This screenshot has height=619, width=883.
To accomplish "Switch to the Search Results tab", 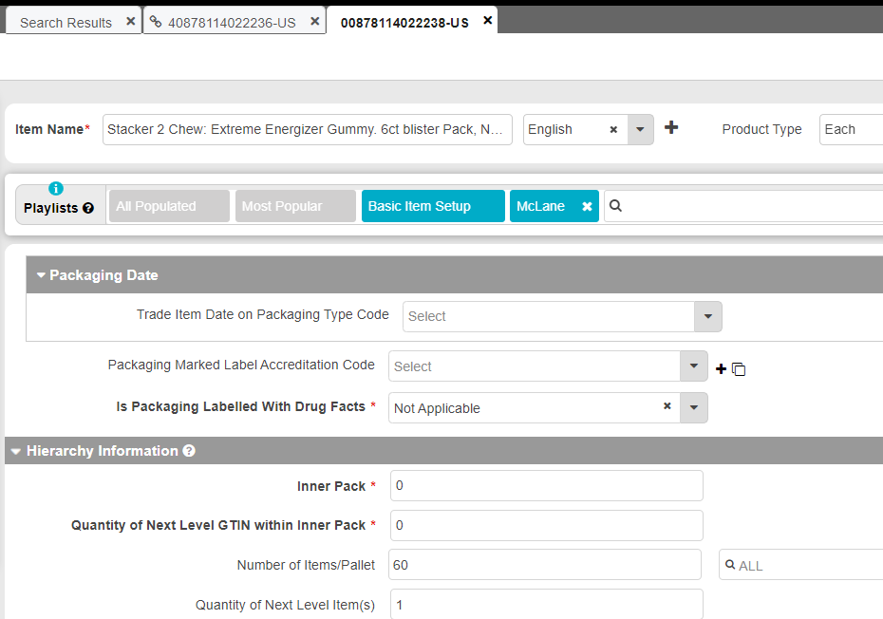I will click(x=66, y=23).
